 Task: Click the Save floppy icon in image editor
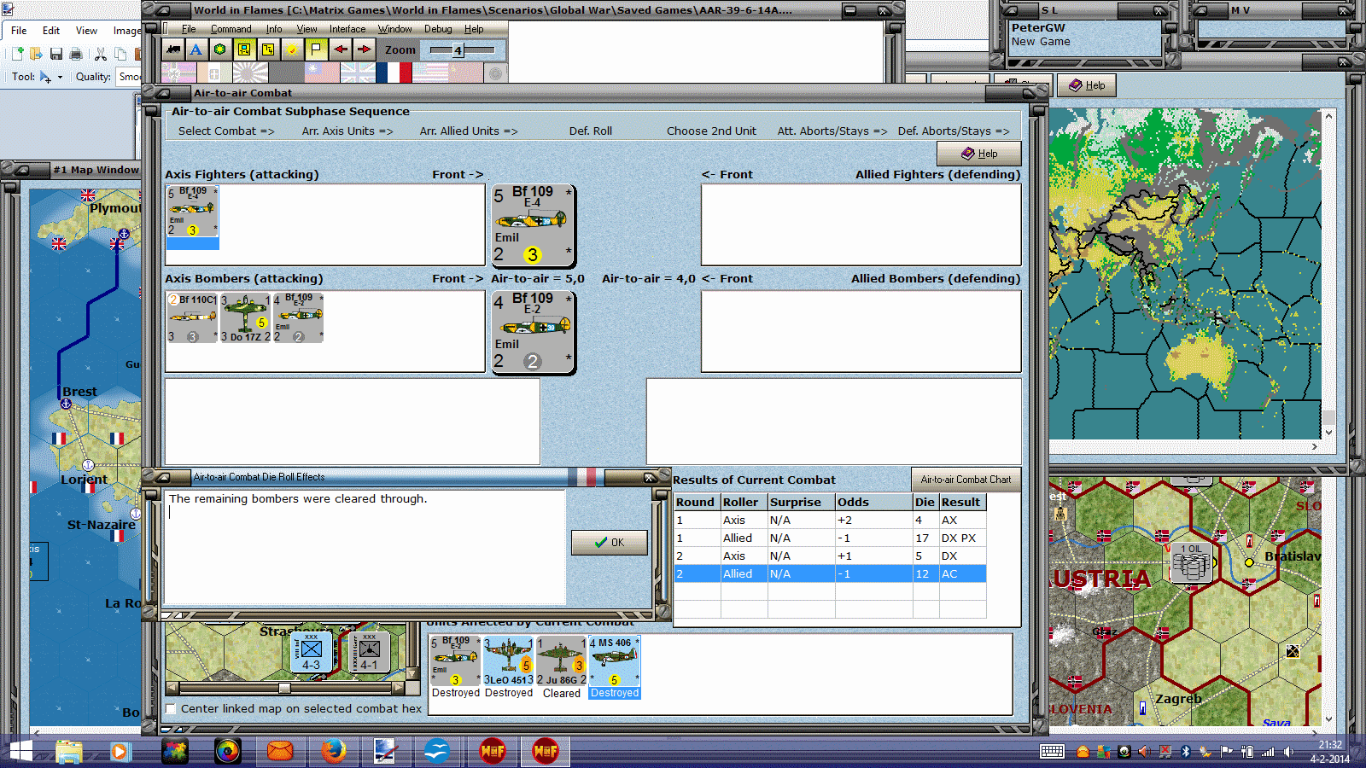tap(56, 54)
